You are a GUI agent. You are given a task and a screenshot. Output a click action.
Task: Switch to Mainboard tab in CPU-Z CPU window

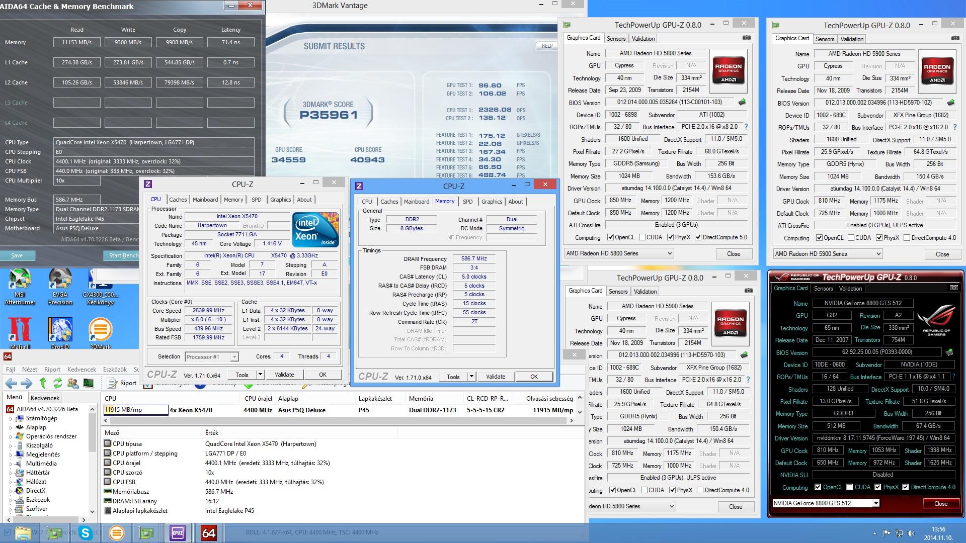(x=205, y=200)
